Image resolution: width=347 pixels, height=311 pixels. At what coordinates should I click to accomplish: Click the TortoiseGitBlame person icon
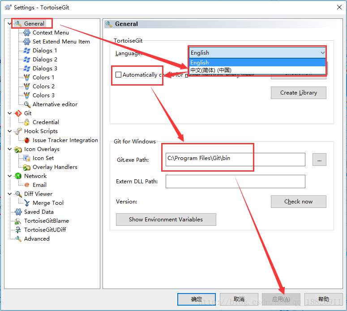(x=18, y=220)
